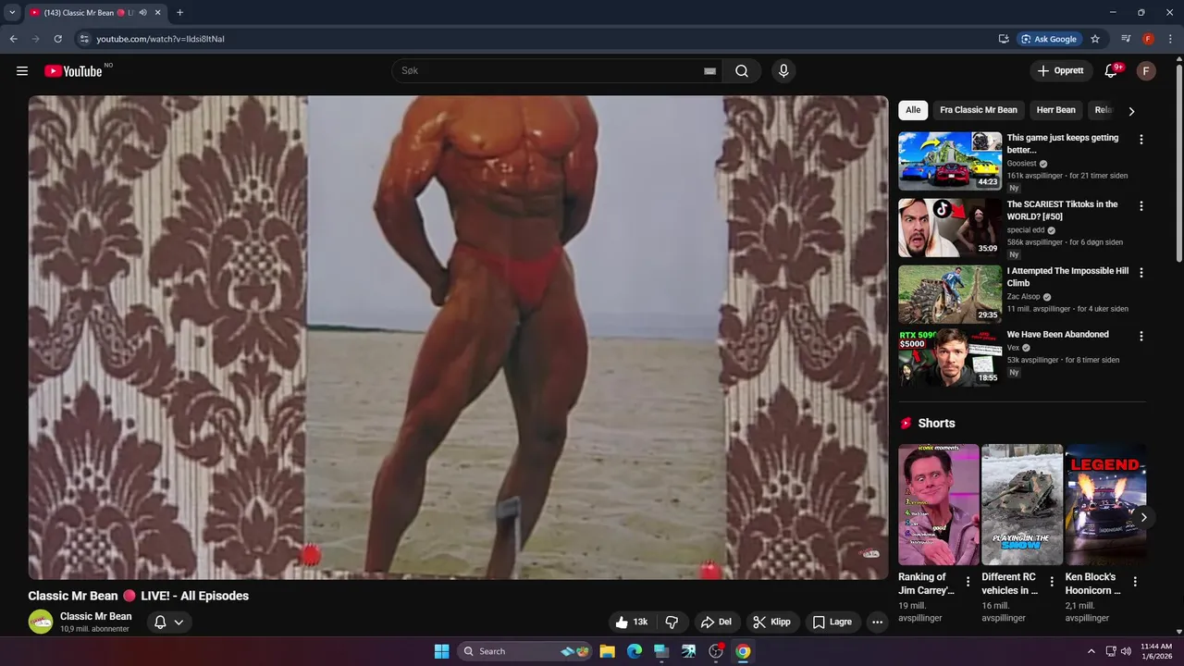Select 'Fra Classic Mr Bean' chip
The image size is (1184, 666).
click(979, 110)
